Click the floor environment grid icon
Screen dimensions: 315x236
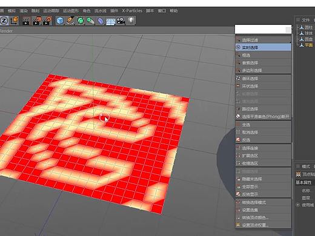click(x=111, y=21)
